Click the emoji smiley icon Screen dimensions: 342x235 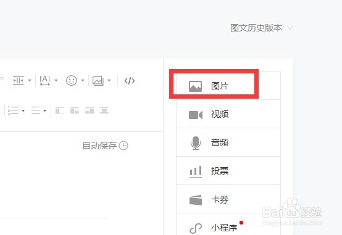point(72,80)
